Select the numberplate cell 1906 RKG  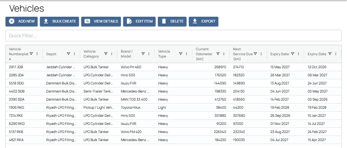[16, 108]
